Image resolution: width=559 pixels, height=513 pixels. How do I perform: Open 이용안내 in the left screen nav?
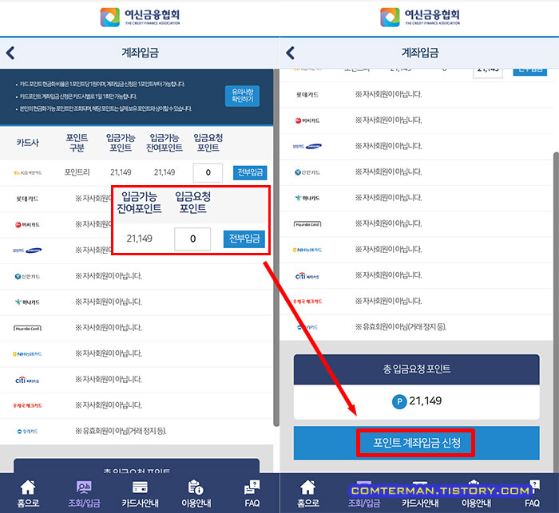click(x=196, y=493)
